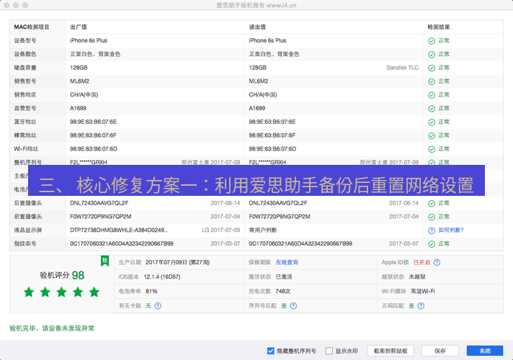This screenshot has width=513, height=360.
Task: Click question icon in 液晶显示屏 row
Action: 432,230
